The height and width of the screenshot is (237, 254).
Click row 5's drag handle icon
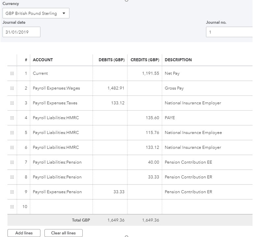point(12,132)
